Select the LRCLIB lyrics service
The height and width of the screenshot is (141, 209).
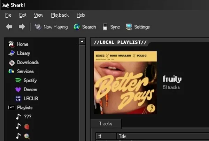31,98
